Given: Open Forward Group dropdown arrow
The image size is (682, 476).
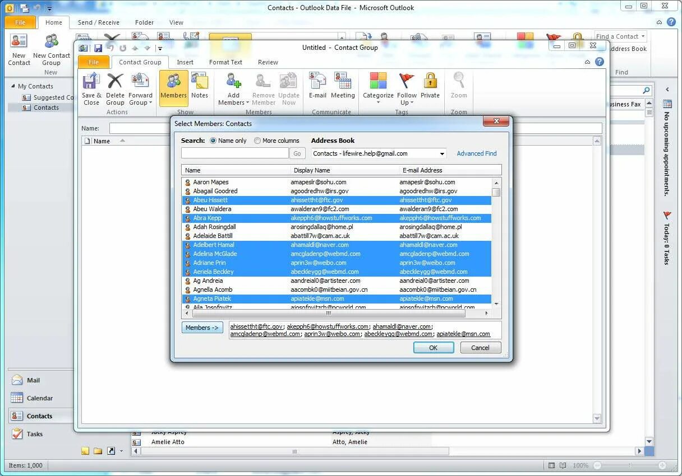Looking at the screenshot, I should 150,103.
